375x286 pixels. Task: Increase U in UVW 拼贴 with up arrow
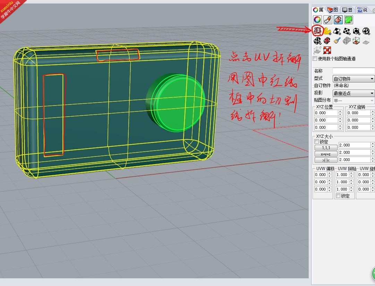[x=351, y=173]
